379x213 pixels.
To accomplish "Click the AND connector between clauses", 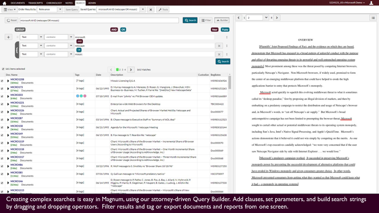I will tap(79, 41).
